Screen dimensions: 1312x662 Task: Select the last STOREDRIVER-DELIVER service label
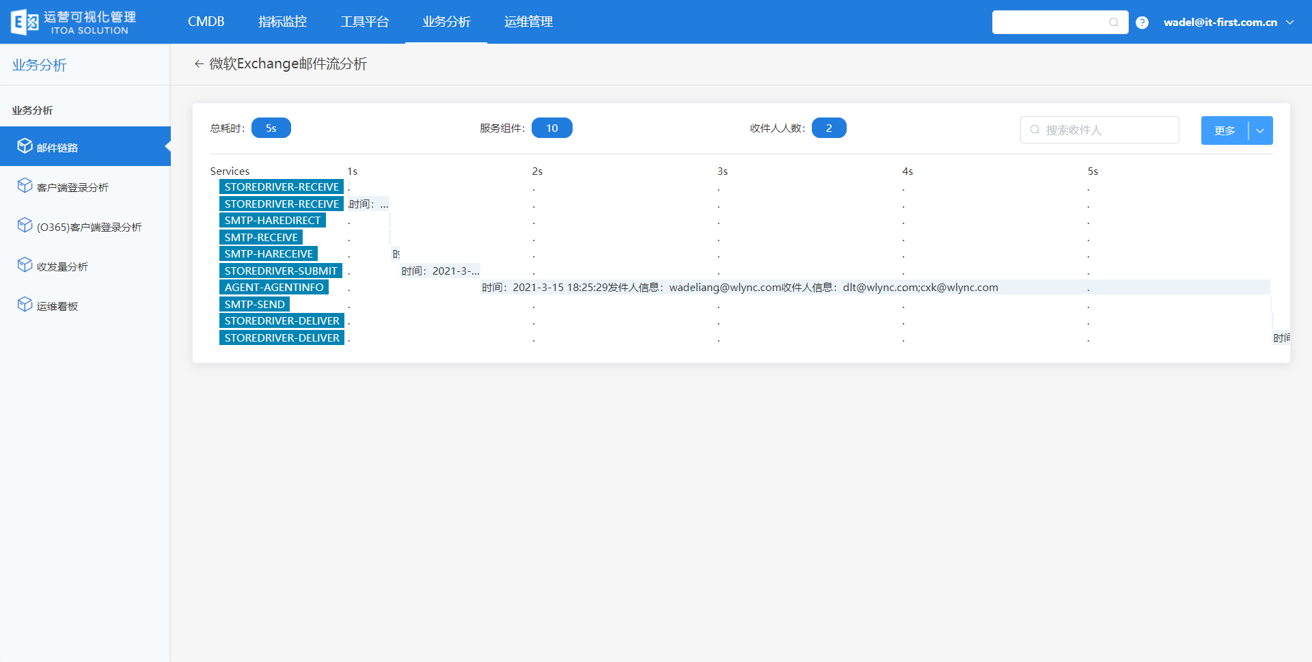[282, 337]
